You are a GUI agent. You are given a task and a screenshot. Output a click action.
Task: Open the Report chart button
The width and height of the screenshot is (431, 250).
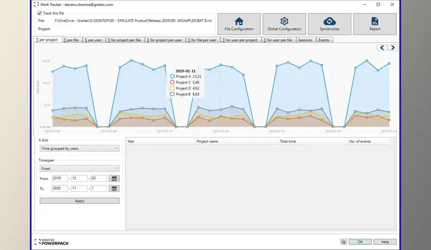pos(374,24)
